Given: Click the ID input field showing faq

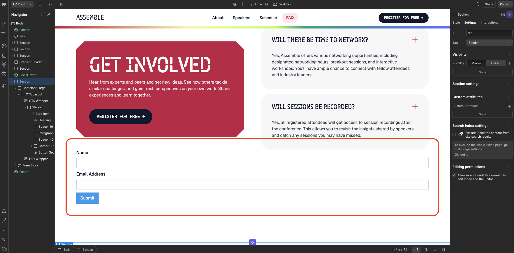Looking at the screenshot, I should pyautogui.click(x=489, y=33).
